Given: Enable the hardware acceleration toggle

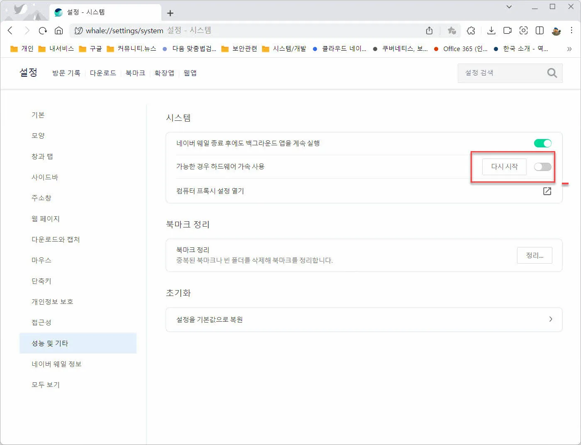Looking at the screenshot, I should click(x=542, y=167).
